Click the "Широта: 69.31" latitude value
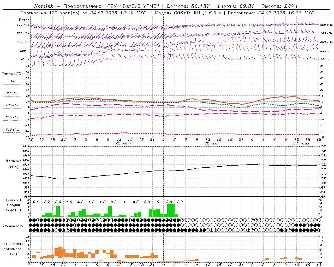This screenshot has width=334, height=267. (x=235, y=6)
